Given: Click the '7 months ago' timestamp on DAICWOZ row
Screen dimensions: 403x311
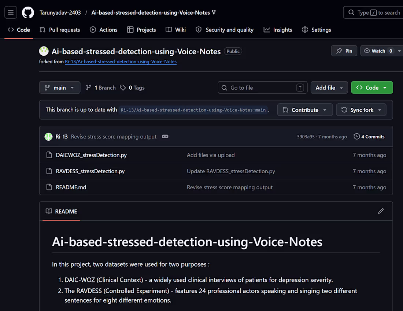Looking at the screenshot, I should (x=369, y=155).
